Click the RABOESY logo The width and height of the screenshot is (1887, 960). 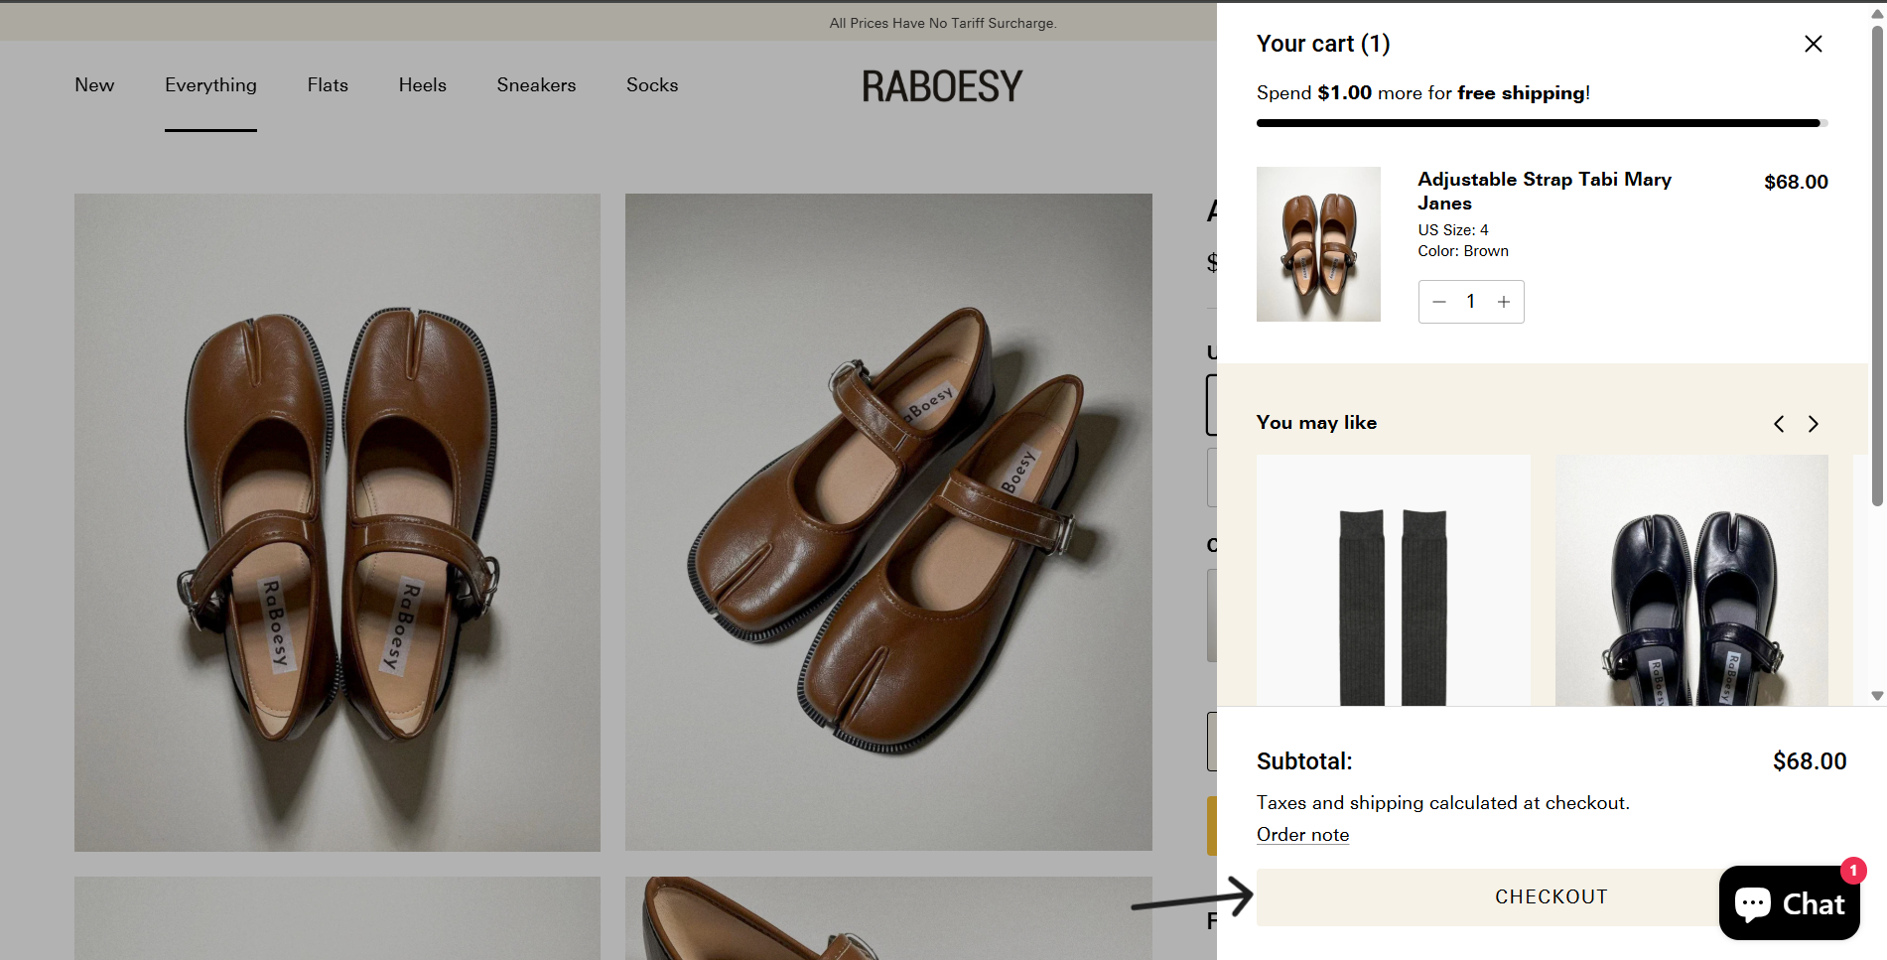click(x=941, y=86)
